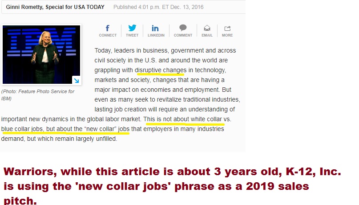Viewport: 359px width, 205px height.
Task: Click the CONNECT label under Facebook
Action: click(x=108, y=35)
